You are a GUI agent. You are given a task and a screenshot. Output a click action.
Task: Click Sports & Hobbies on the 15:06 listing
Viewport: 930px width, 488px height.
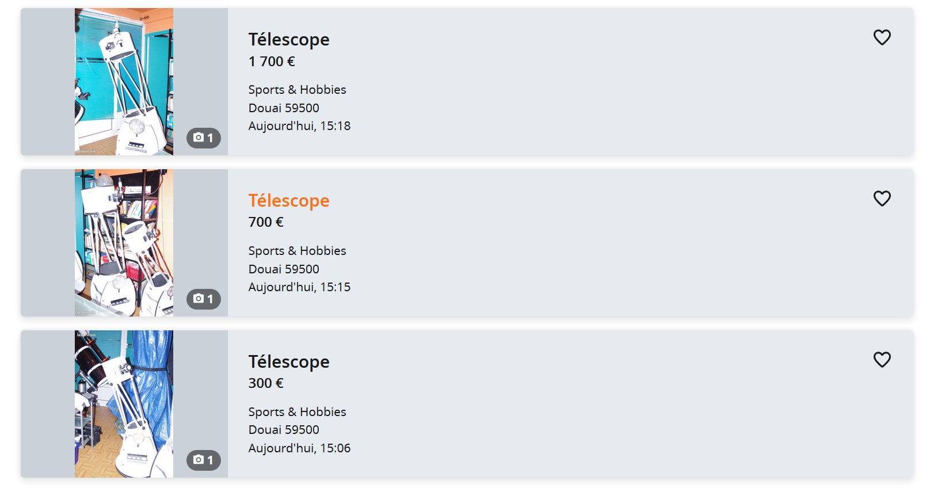297,412
